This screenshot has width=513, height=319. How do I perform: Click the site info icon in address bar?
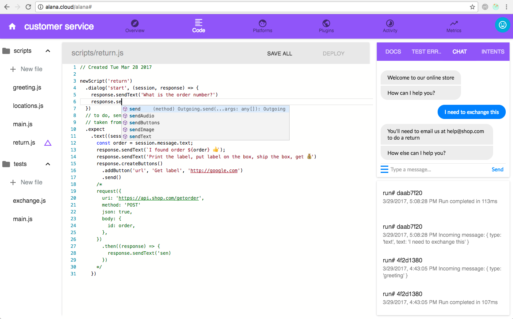[x=41, y=7]
